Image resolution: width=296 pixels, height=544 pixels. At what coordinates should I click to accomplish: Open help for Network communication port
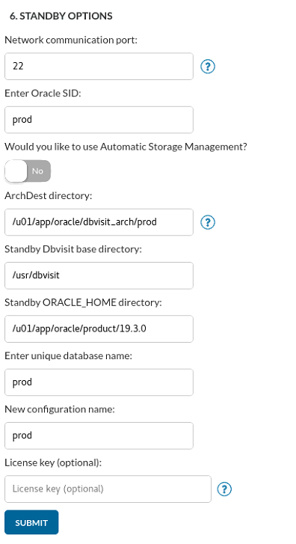click(208, 67)
